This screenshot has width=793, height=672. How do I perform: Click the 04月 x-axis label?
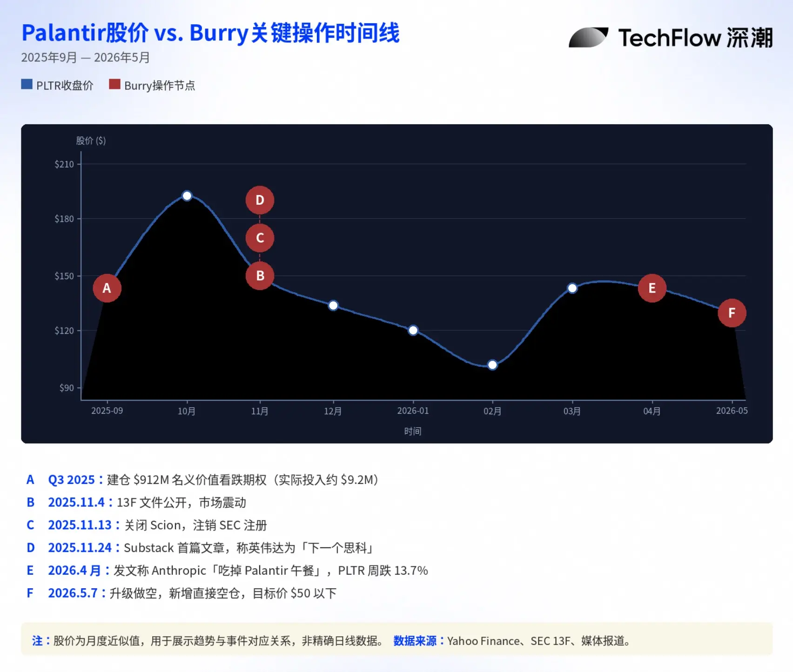click(x=652, y=411)
